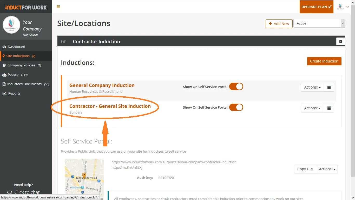Open Reports in the sidebar
This screenshot has width=355, height=200.
pyautogui.click(x=14, y=93)
